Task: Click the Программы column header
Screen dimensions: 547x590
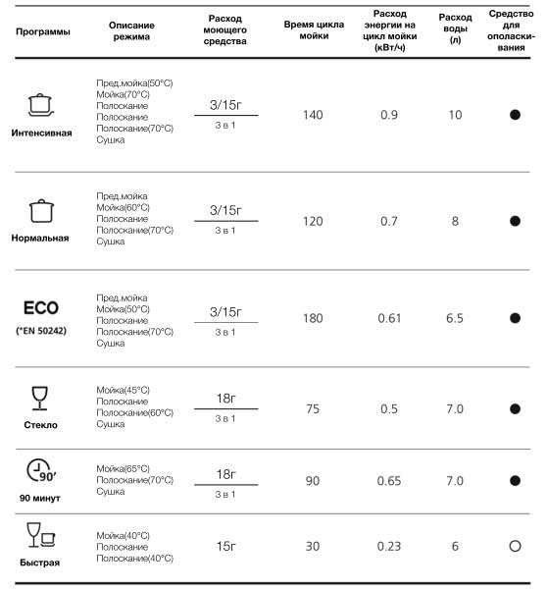Action: (x=43, y=31)
